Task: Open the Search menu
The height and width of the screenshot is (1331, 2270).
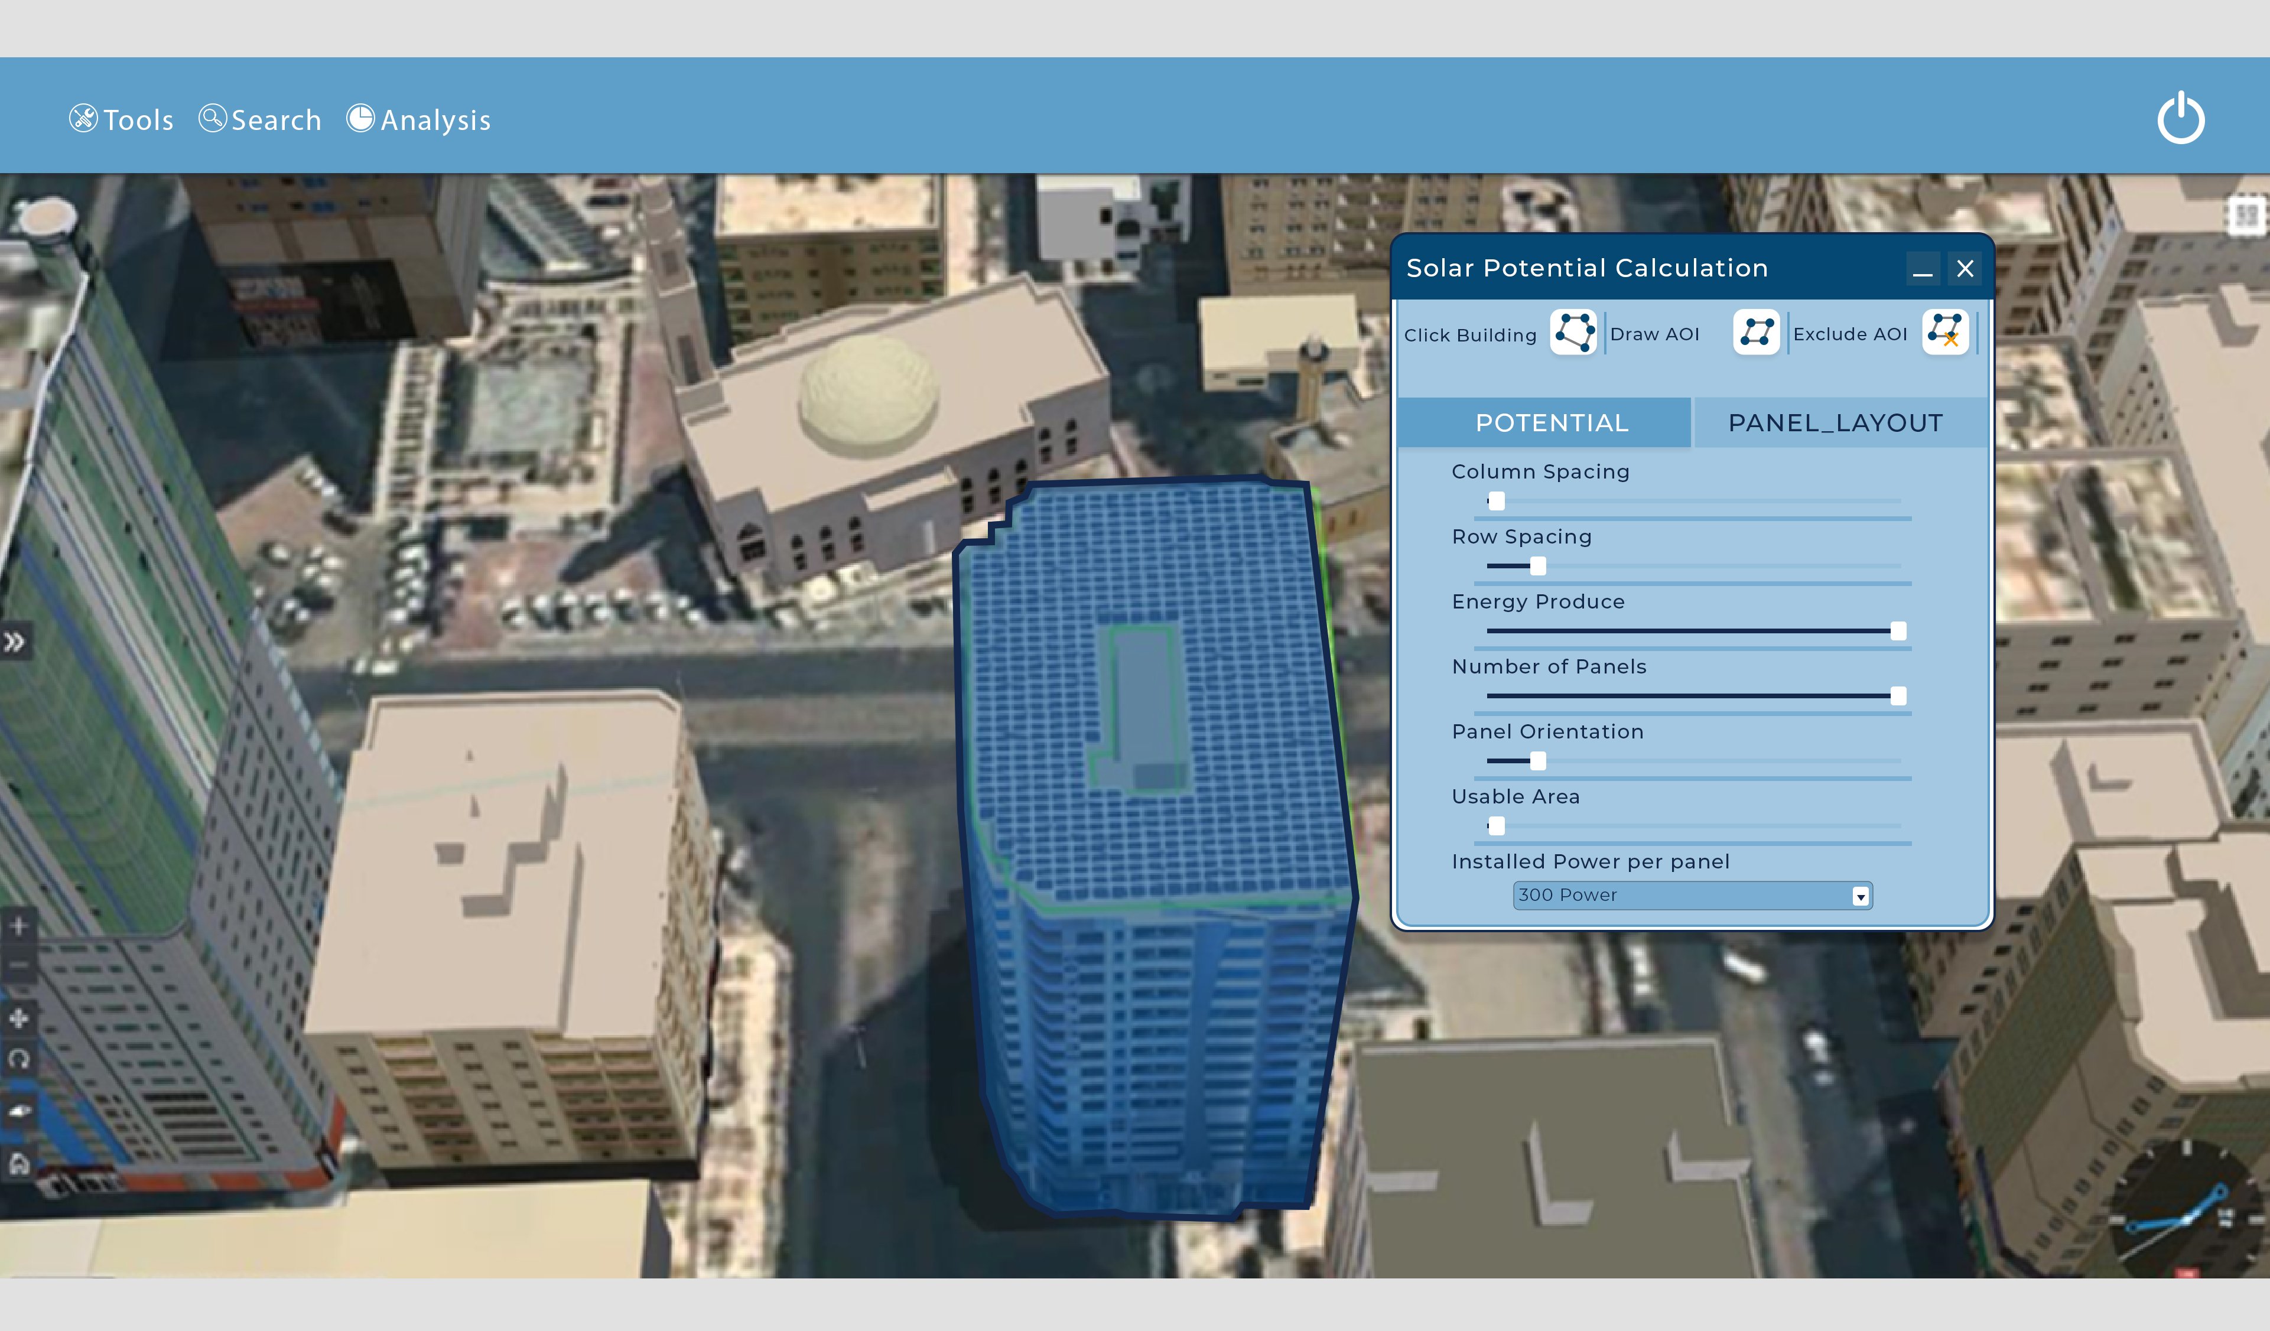Action: tap(261, 119)
